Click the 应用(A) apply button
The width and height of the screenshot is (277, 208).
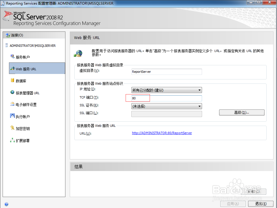(233, 204)
